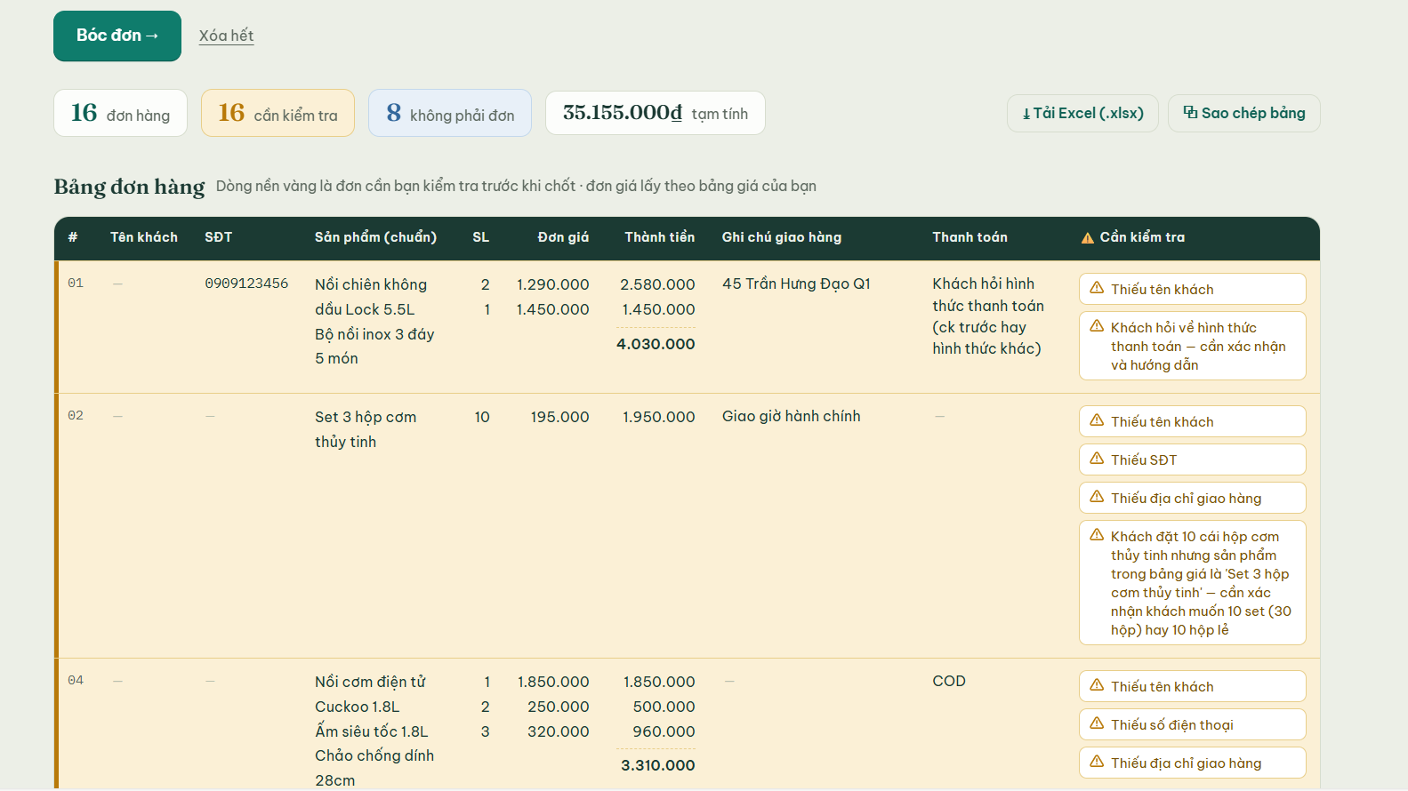Click the warning icon beside Khách hỏi về hình thức
This screenshot has width=1408, height=791.
point(1097,326)
